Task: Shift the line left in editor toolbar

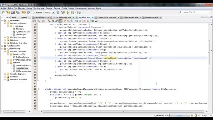Action: (x=76, y=21)
